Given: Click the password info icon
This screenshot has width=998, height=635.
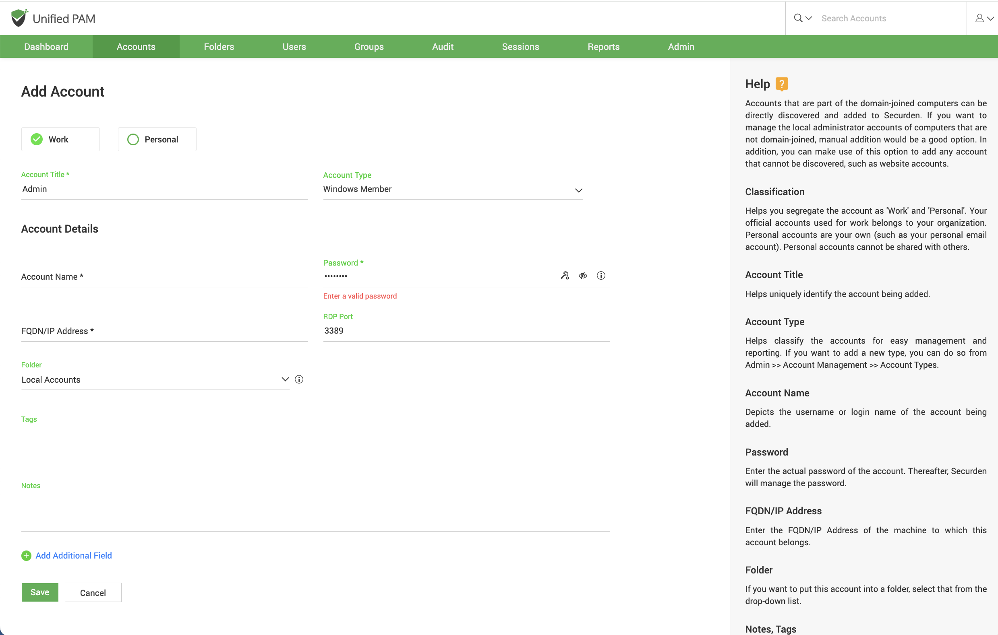Looking at the screenshot, I should pyautogui.click(x=600, y=276).
